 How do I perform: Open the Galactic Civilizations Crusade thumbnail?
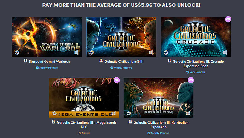[196, 37]
